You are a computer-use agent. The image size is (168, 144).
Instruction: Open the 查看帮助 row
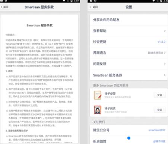click(x=129, y=31)
